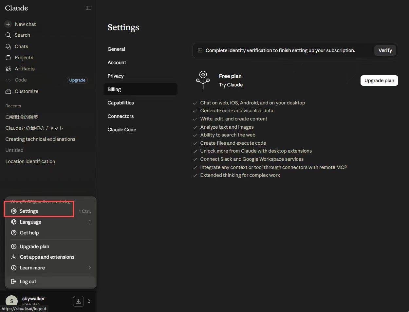Click "Extended thinking for complex work" line

coord(240,175)
